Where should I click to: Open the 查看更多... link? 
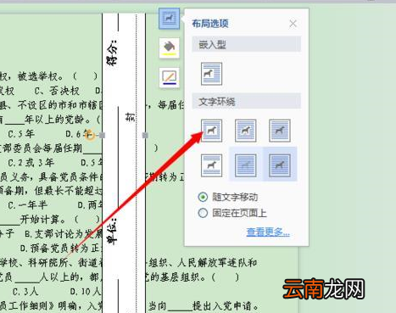point(268,232)
